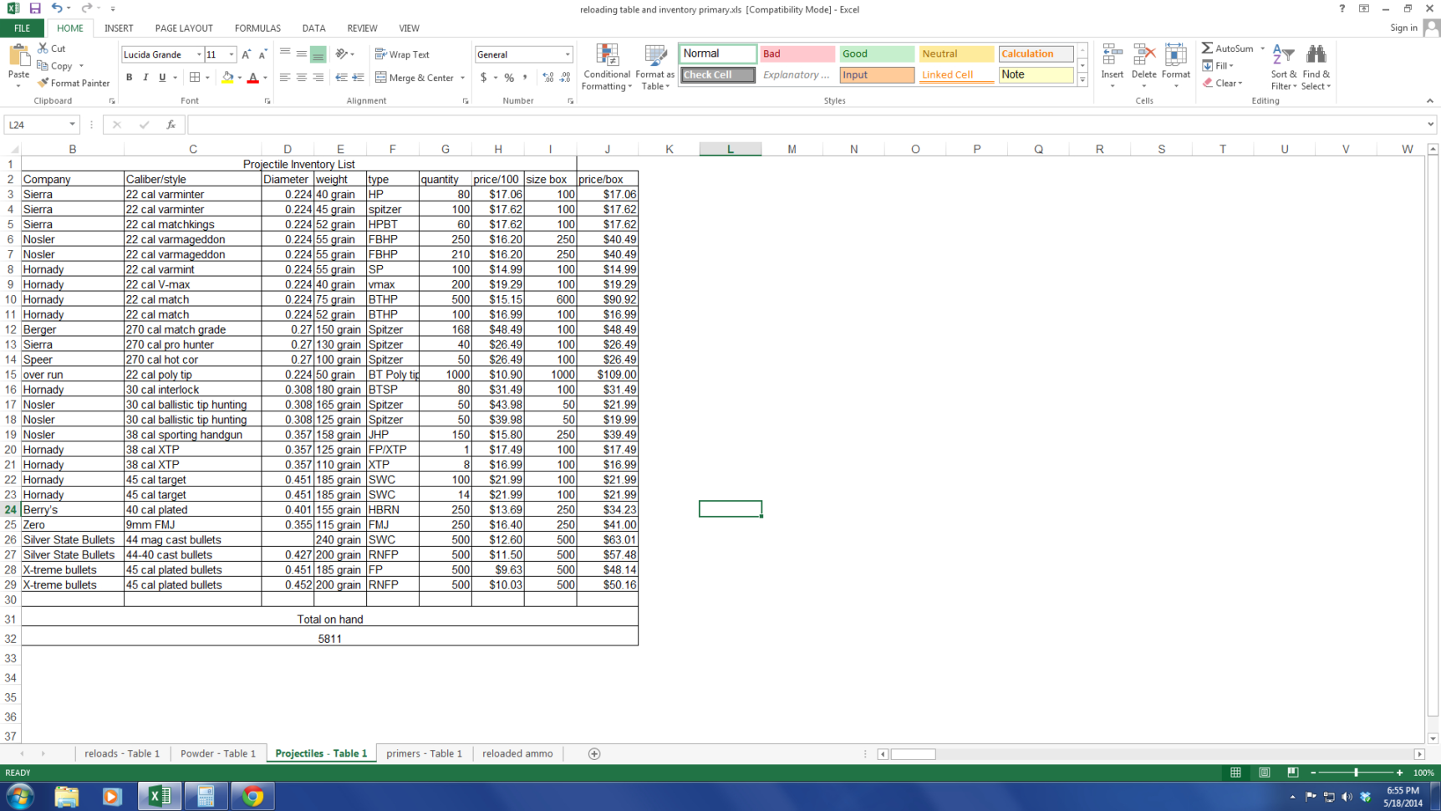Apply bold formatting
This screenshot has width=1441, height=811.
coord(129,77)
